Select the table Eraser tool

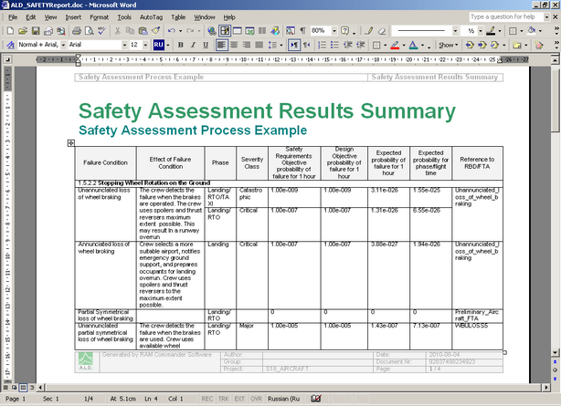pyautogui.click(x=382, y=30)
